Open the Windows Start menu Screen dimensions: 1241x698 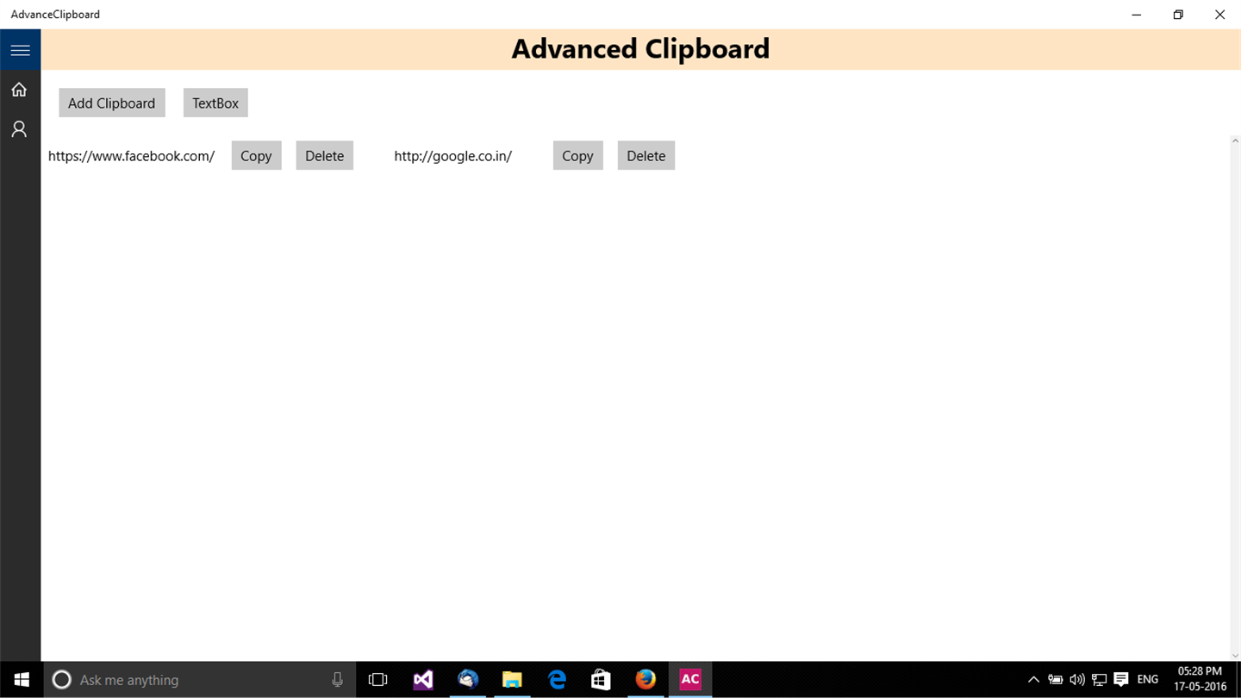point(21,680)
